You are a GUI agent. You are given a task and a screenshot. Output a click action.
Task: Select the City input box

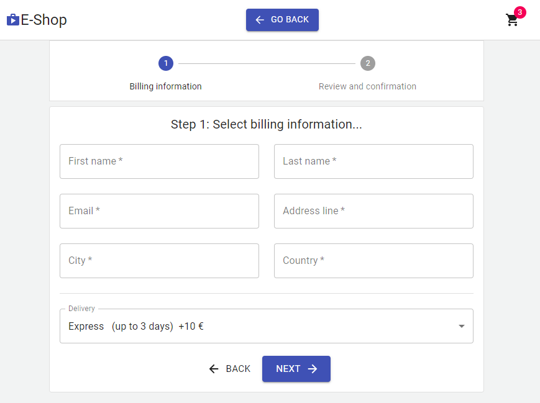coord(159,261)
